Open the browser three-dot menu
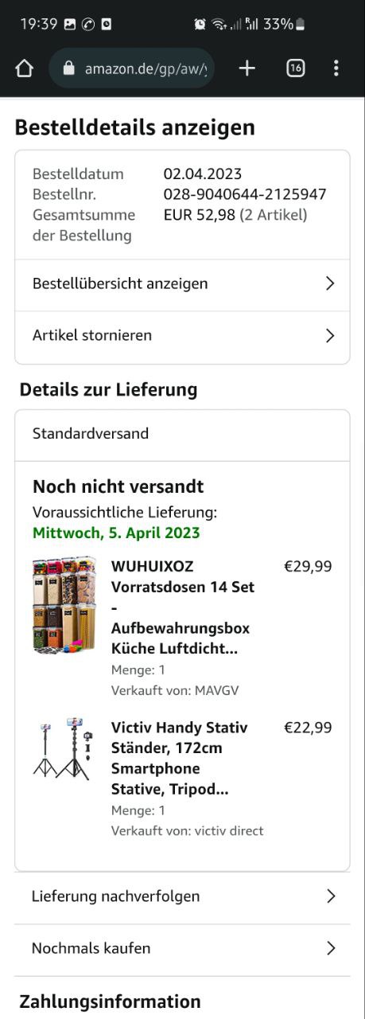The image size is (365, 1019). click(x=336, y=68)
